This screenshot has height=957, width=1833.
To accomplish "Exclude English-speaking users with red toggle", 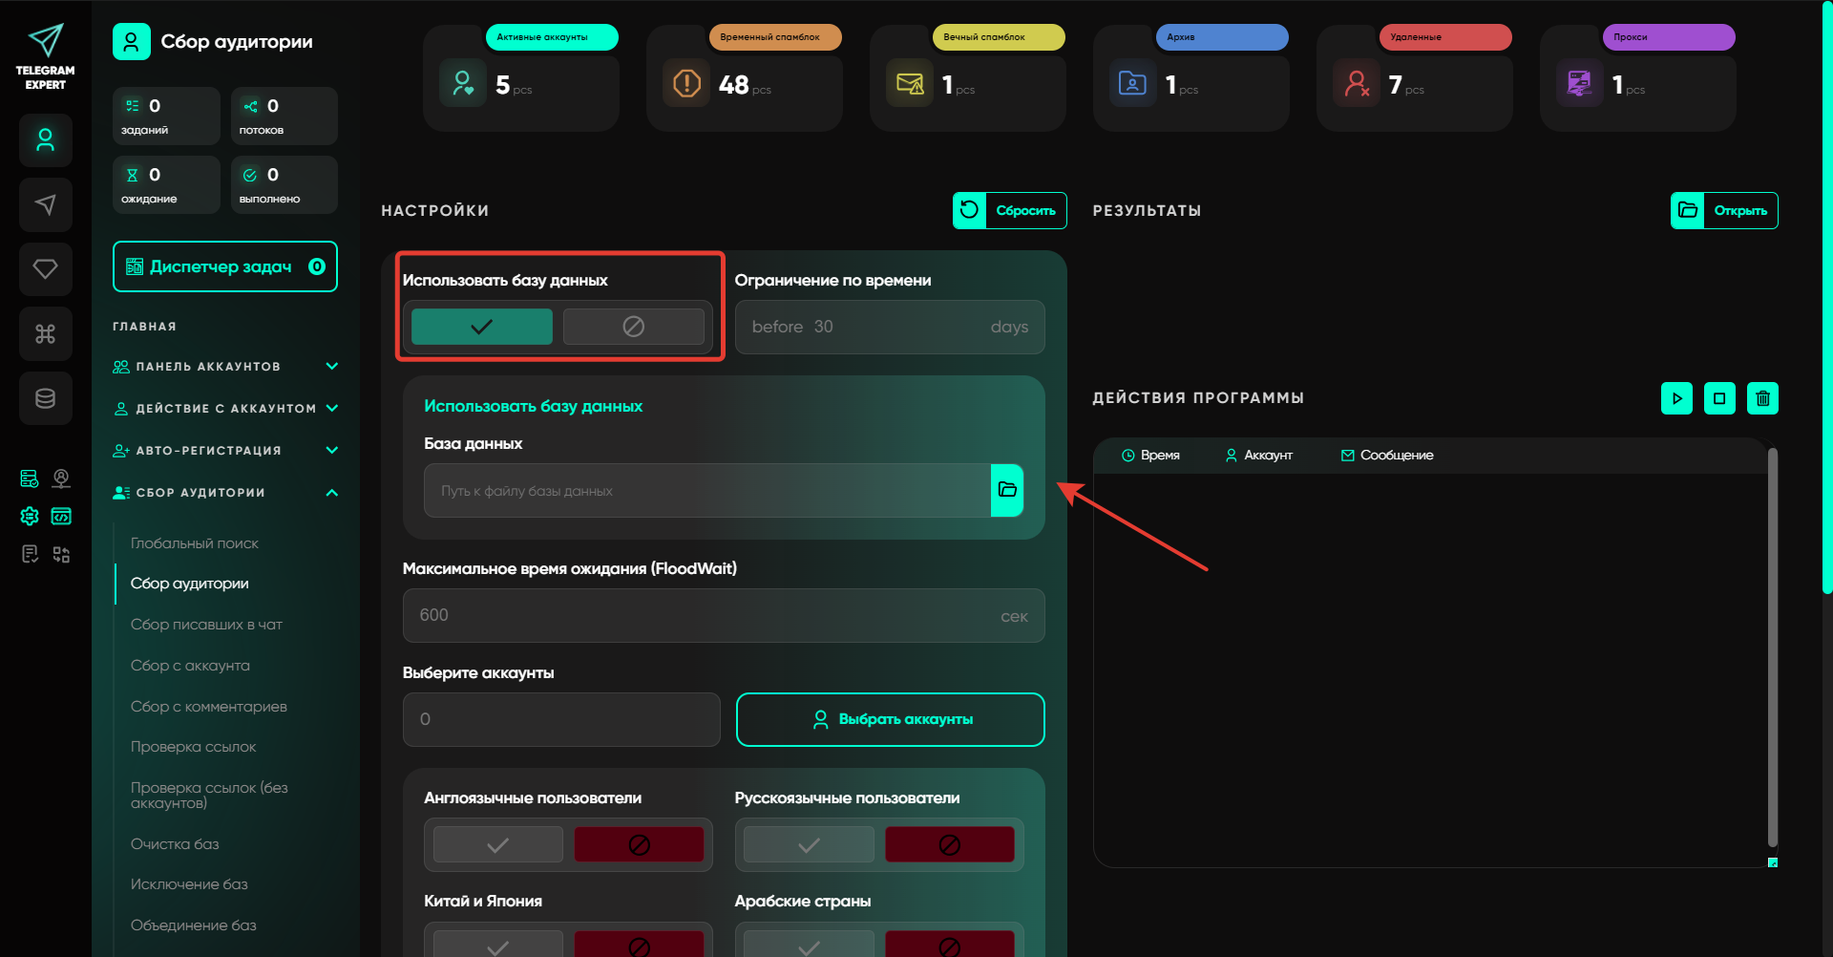I will pos(639,844).
